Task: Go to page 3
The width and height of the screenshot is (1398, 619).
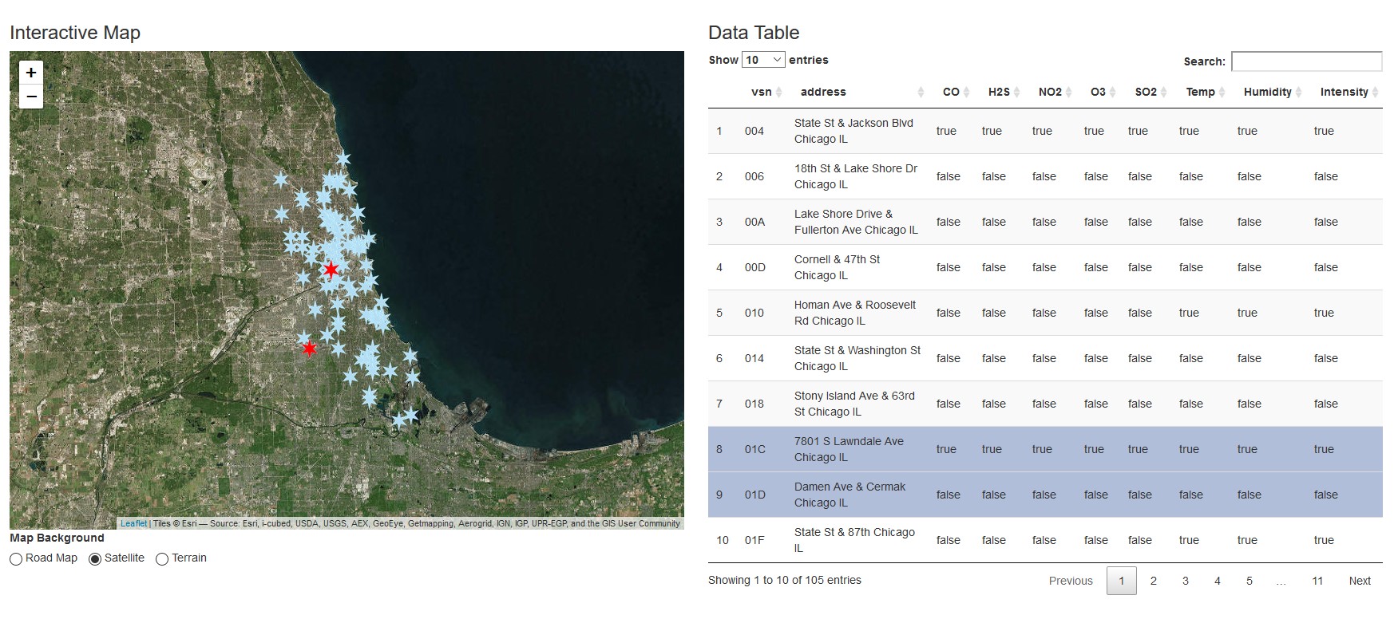Action: coord(1185,581)
